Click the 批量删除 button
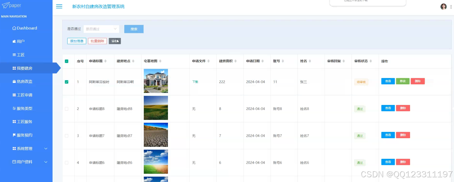This screenshot has width=454, height=182. point(97,41)
